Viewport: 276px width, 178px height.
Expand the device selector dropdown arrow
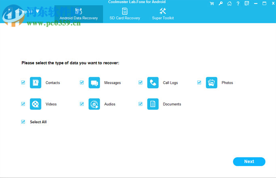point(37,11)
